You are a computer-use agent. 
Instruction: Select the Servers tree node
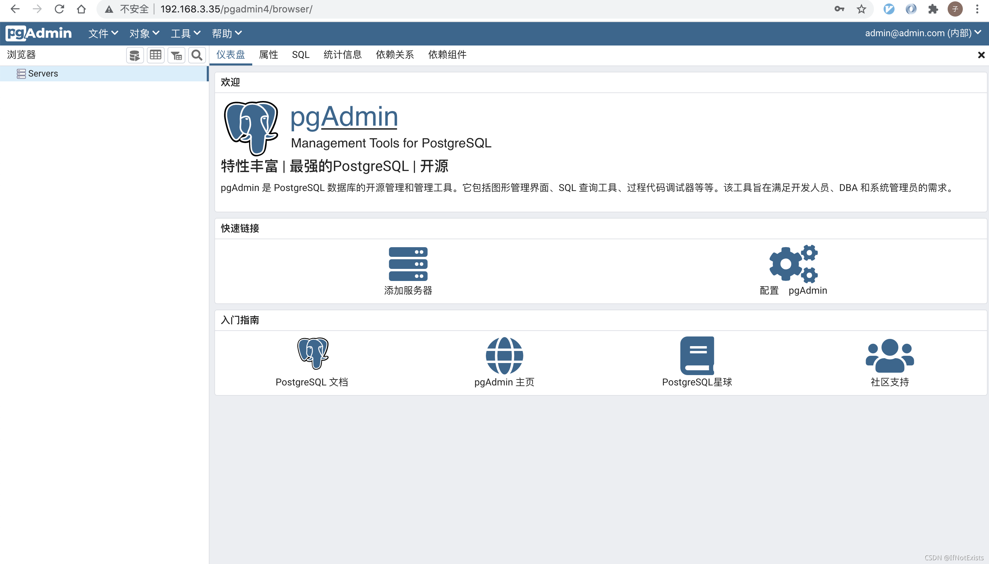coord(43,73)
